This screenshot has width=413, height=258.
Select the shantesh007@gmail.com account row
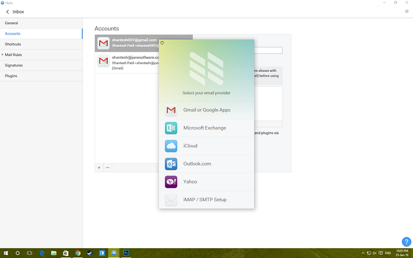coord(127,43)
